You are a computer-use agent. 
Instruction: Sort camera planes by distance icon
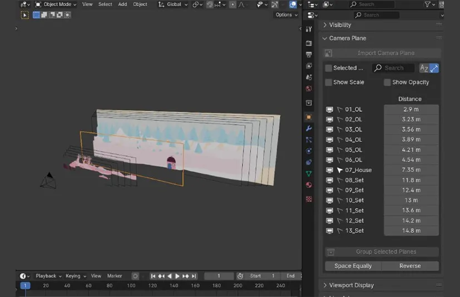coord(434,68)
